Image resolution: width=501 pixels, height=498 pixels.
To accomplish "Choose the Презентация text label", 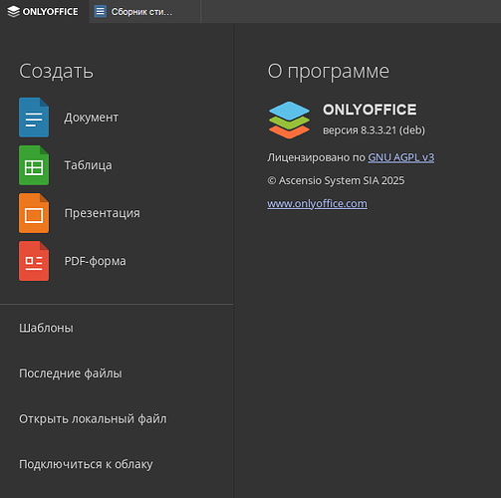I will coord(103,213).
